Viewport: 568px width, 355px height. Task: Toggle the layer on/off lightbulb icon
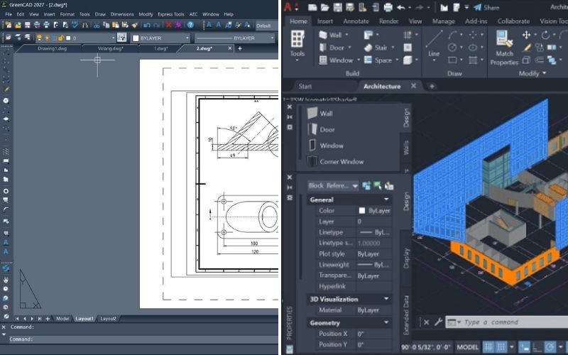[x=39, y=38]
